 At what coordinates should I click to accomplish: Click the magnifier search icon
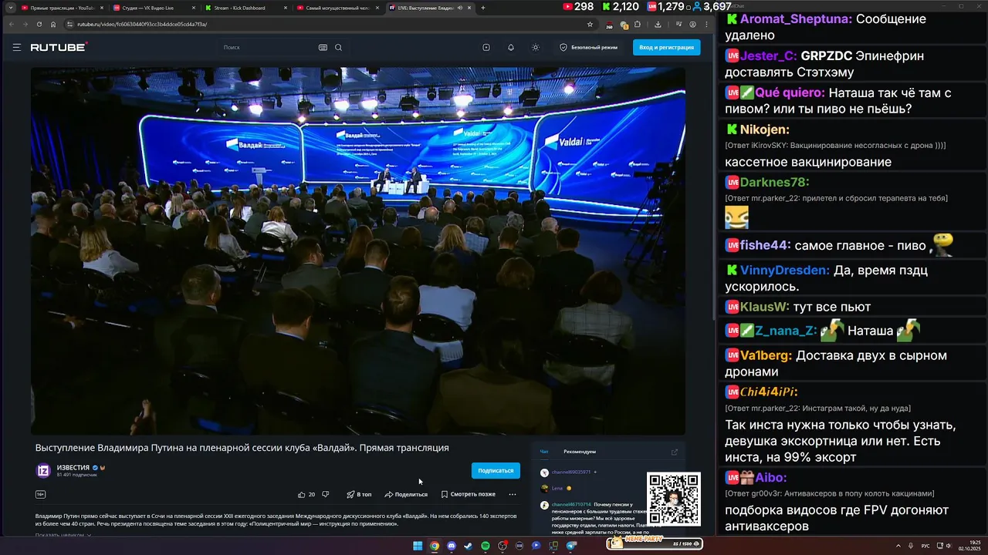click(338, 47)
